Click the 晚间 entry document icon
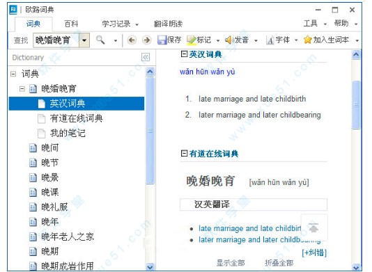Image resolution: width=372 pixels, height=272 pixels. tap(33, 148)
